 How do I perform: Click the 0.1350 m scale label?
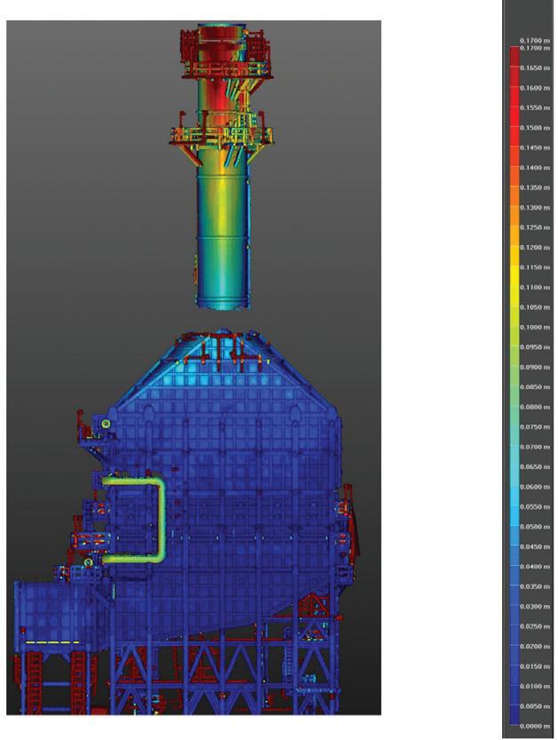535,187
